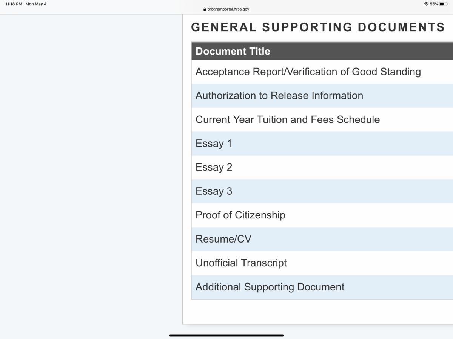Tap the home indicator bar at bottom
This screenshot has width=453, height=339.
coord(226,335)
